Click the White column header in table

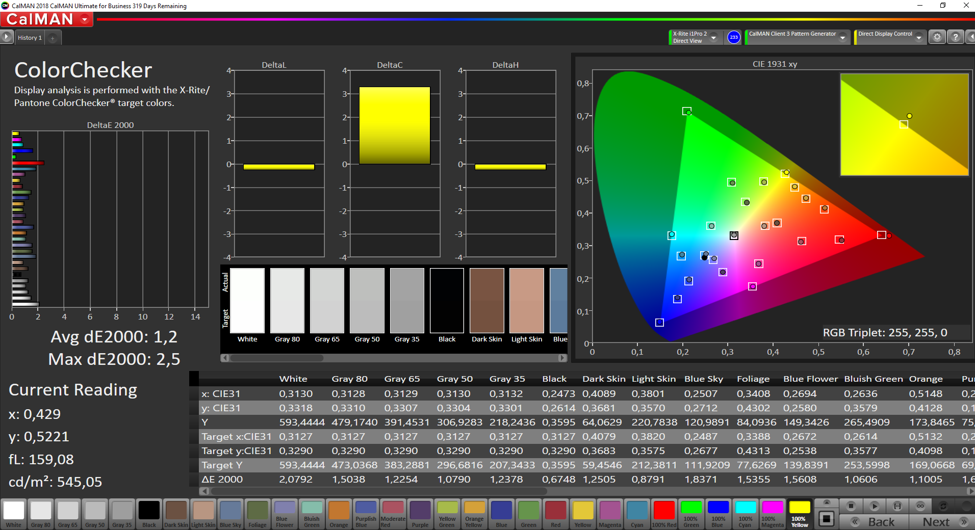(x=293, y=379)
